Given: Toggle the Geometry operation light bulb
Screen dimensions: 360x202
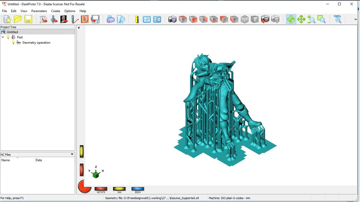Looking at the screenshot, I should [13, 43].
